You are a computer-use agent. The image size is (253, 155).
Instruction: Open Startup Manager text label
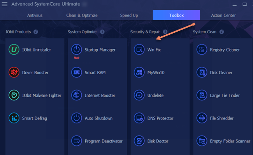100,50
